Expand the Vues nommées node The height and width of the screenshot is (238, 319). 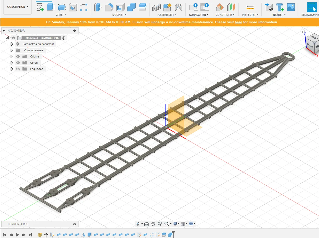[12, 50]
